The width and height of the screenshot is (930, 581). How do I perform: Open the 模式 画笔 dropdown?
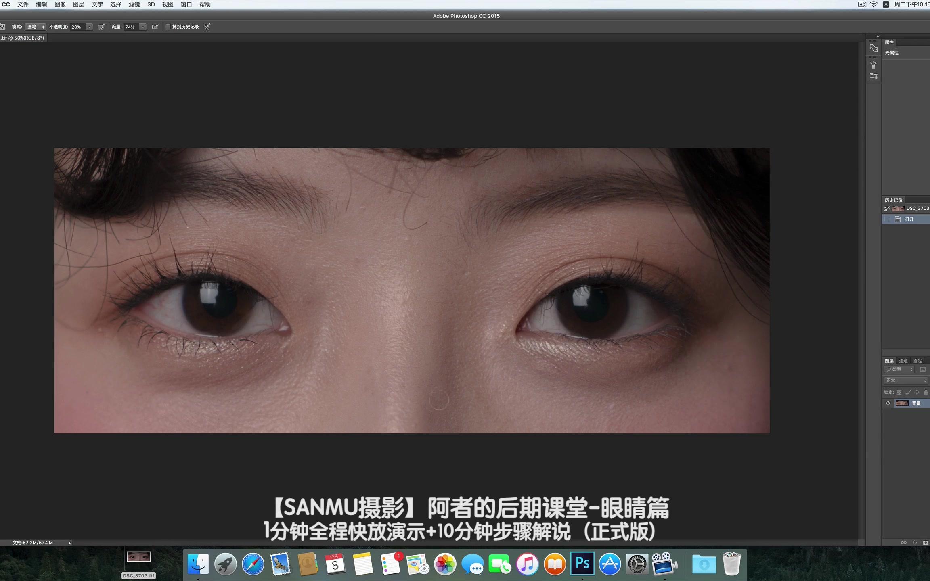35,27
